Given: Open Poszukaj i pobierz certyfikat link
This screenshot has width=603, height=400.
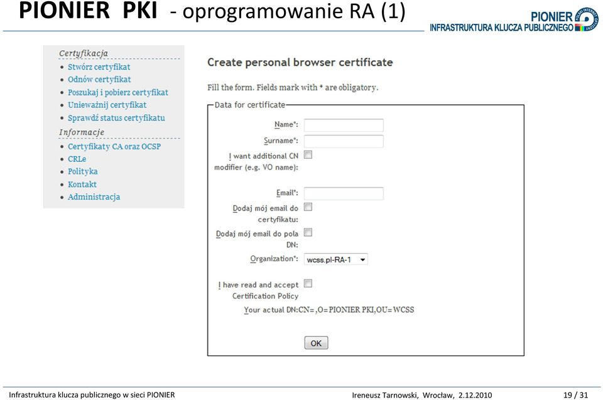Looking at the screenshot, I should pos(118,92).
